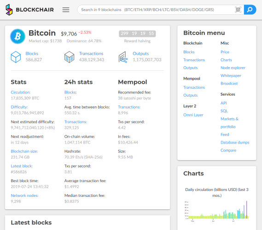The height and width of the screenshot is (230, 262).
Task: Open the Network nodes link
Action: 24,195
